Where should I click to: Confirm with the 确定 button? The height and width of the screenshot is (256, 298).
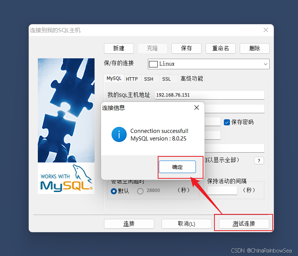(x=177, y=167)
